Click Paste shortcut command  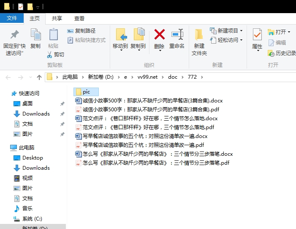tap(87, 40)
